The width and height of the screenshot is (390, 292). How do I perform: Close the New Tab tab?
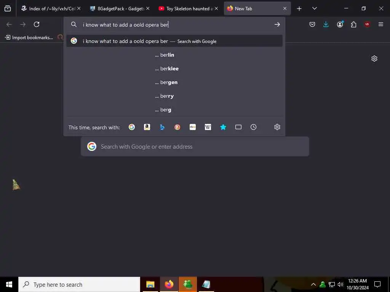coord(285,8)
